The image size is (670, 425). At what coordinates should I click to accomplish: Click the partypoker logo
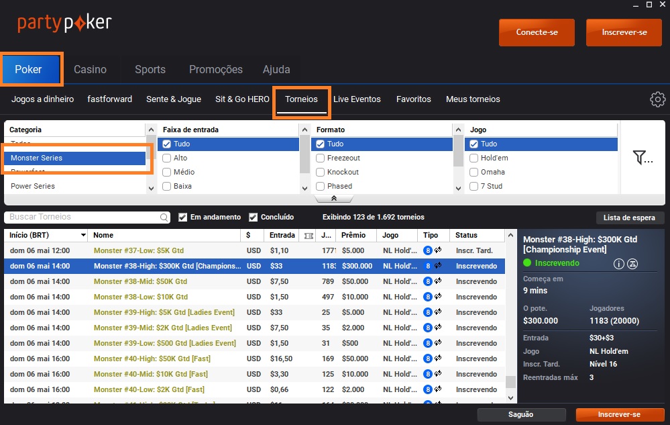click(x=64, y=23)
